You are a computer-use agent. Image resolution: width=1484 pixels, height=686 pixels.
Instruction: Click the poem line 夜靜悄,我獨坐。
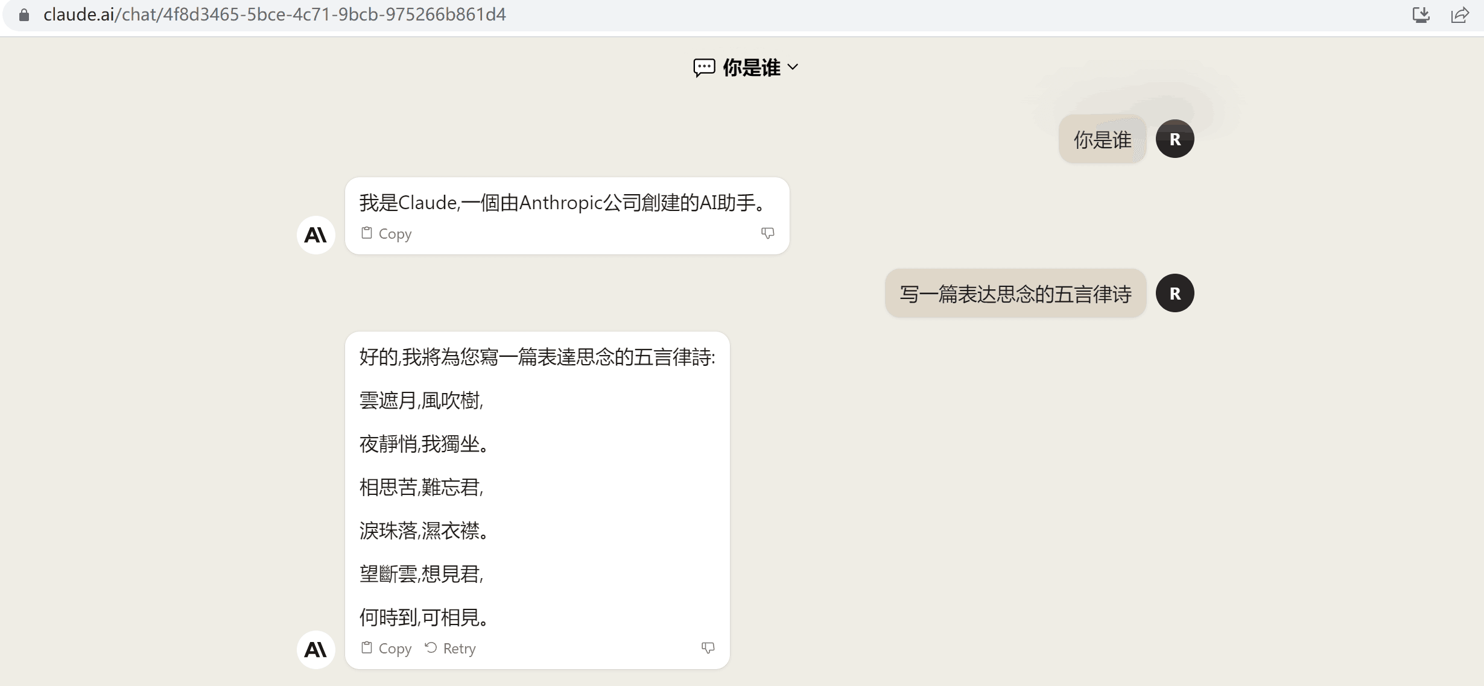pyautogui.click(x=424, y=444)
